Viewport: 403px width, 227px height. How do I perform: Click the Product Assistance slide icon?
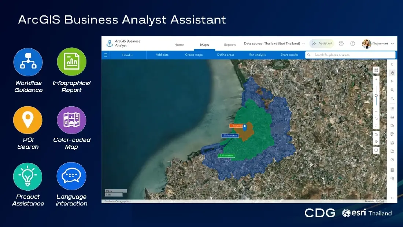[x=28, y=176]
